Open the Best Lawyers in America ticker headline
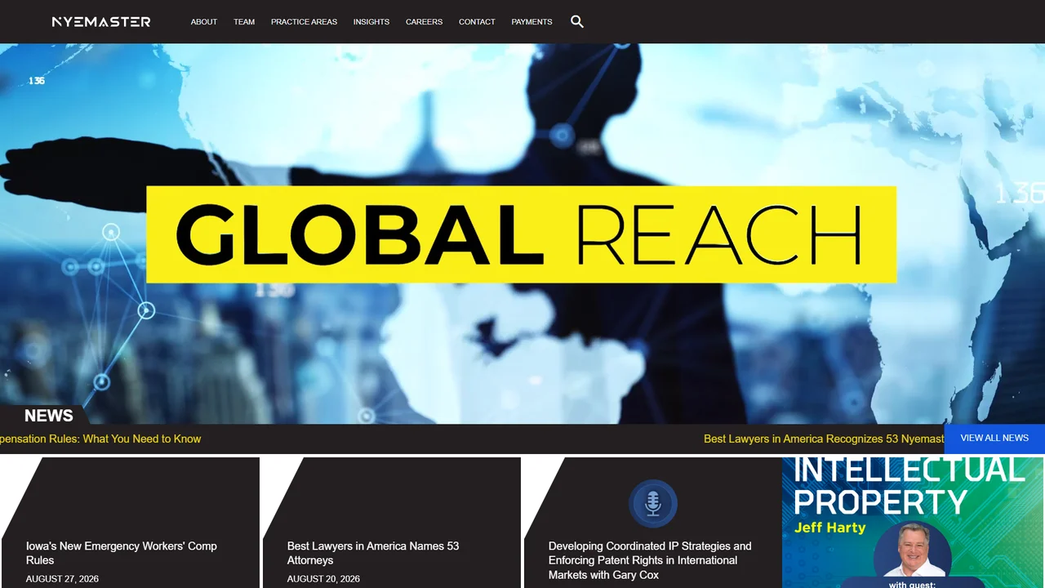1045x588 pixels. [824, 439]
